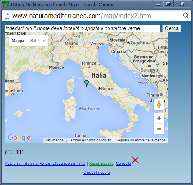Click the page icon beside the URL
This screenshot has width=193, height=185.
point(7,16)
